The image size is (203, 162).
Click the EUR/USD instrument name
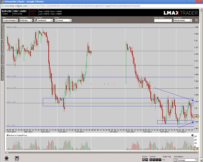[6, 11]
